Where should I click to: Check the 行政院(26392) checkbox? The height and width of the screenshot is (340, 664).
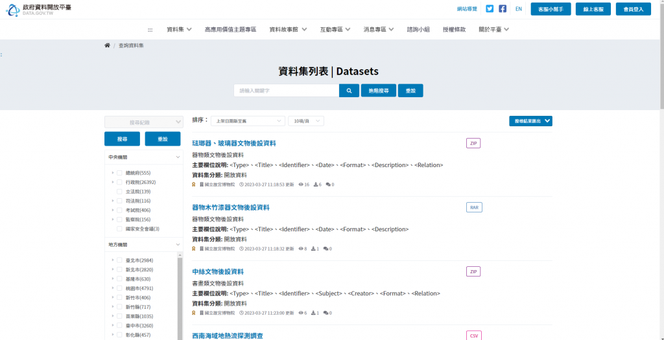click(x=119, y=182)
